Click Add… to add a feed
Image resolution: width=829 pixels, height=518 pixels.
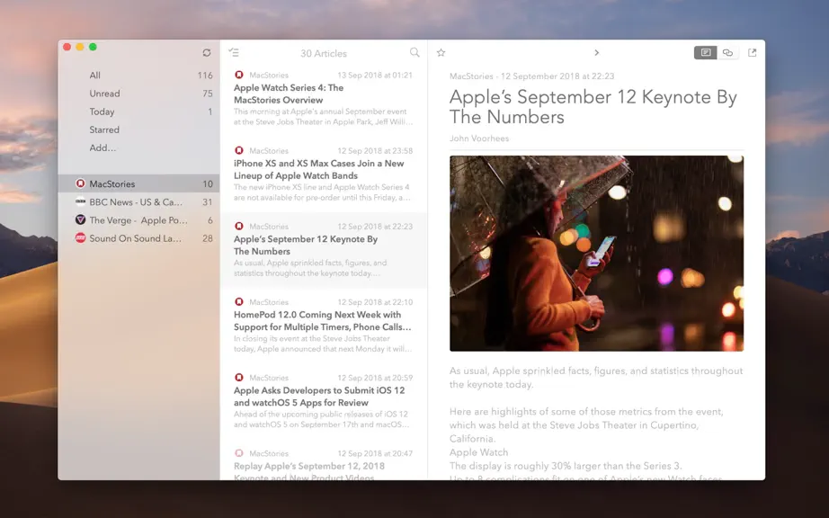[103, 148]
